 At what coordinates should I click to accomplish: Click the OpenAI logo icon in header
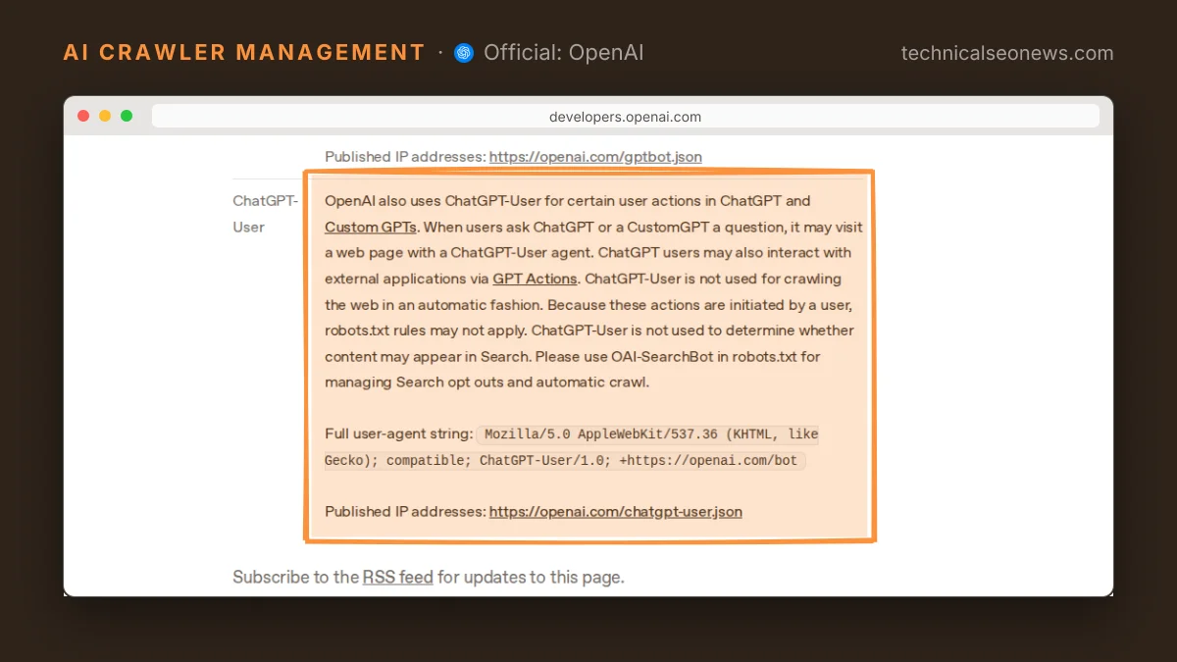point(464,53)
